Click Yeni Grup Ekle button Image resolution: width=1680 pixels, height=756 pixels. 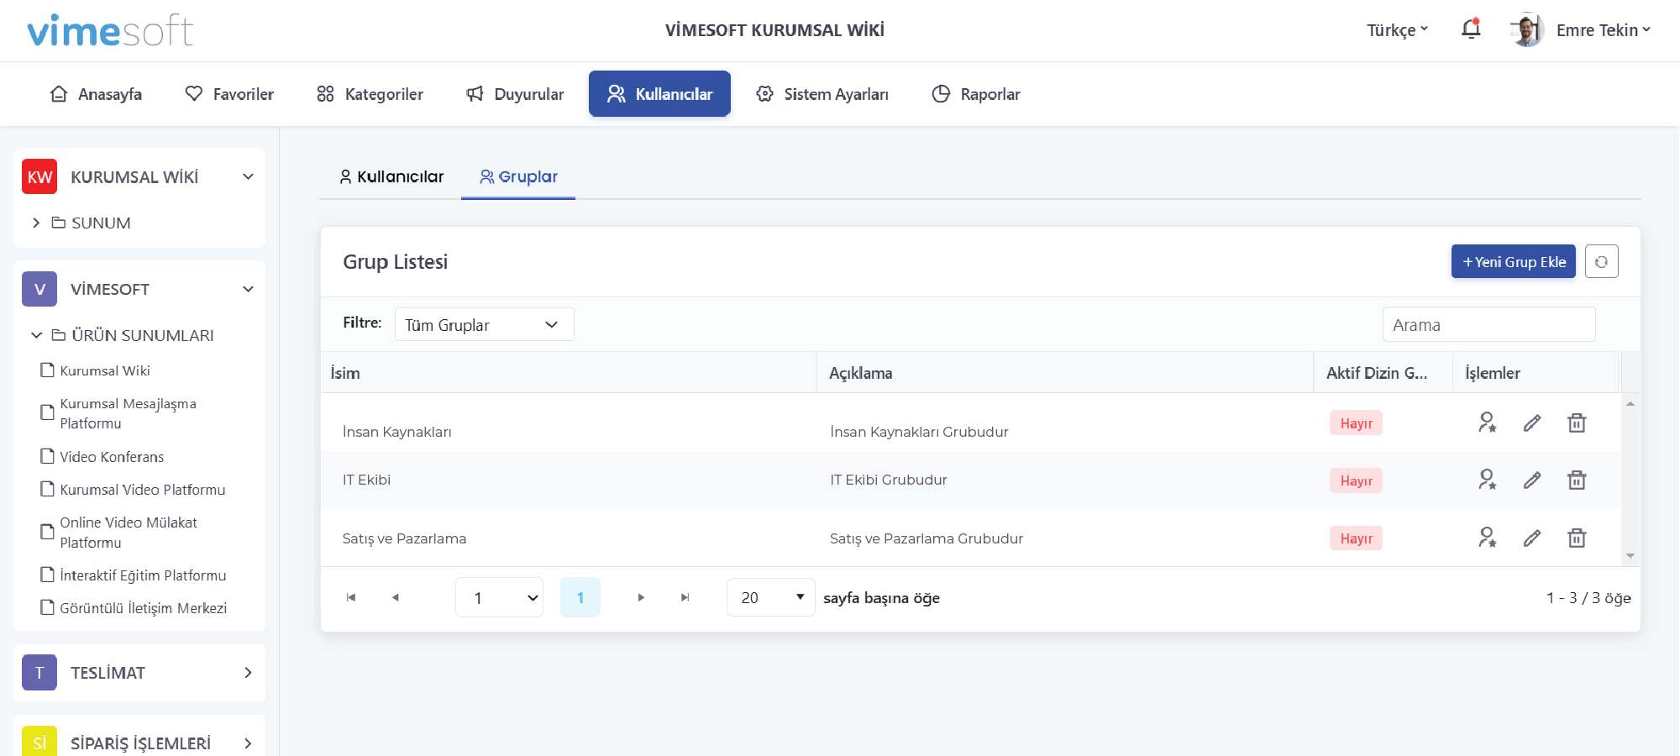pos(1514,261)
